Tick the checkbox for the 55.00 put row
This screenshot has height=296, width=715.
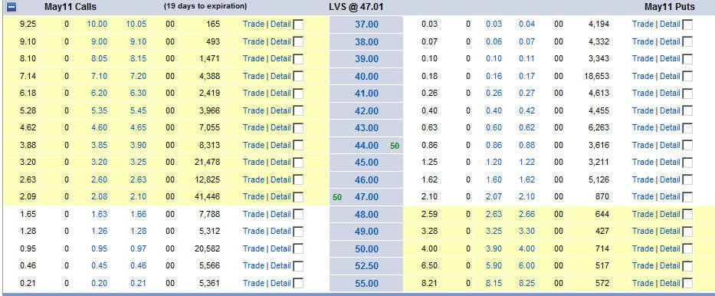[687, 283]
